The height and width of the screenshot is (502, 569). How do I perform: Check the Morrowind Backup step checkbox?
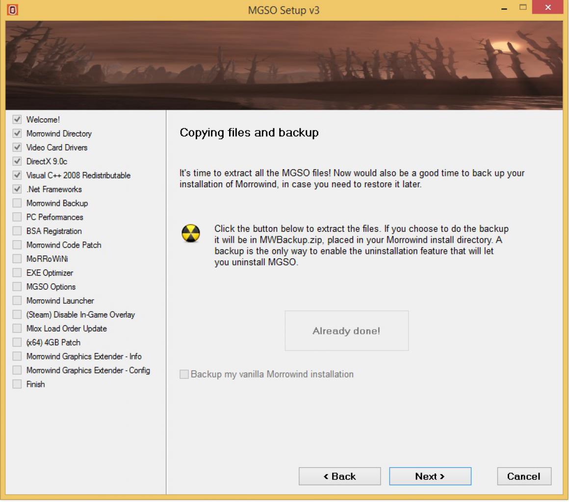(17, 203)
